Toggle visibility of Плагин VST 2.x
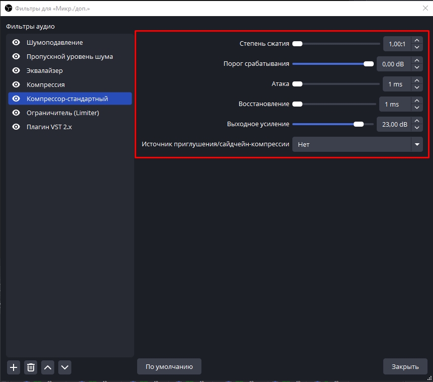The width and height of the screenshot is (433, 382). point(16,127)
